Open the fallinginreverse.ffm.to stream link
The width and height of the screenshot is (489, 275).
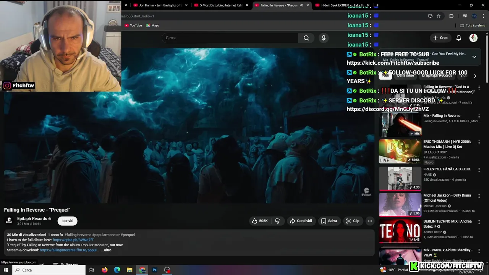(x=69, y=250)
